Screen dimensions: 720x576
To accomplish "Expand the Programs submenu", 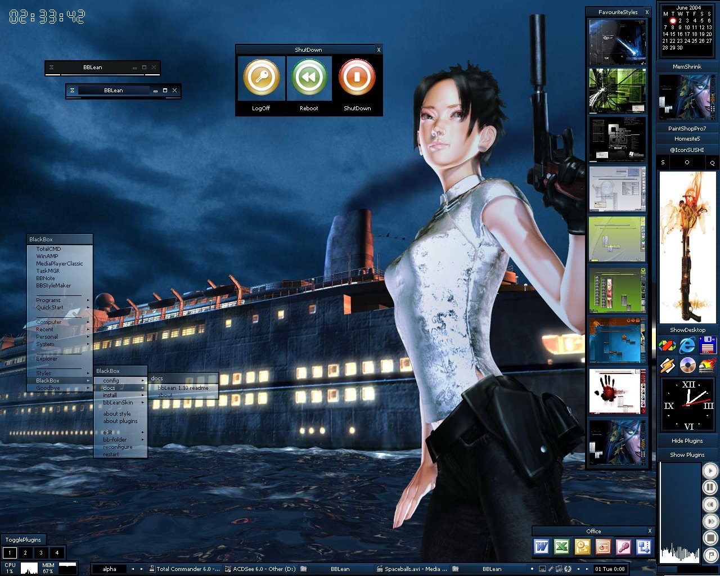I will [60, 300].
